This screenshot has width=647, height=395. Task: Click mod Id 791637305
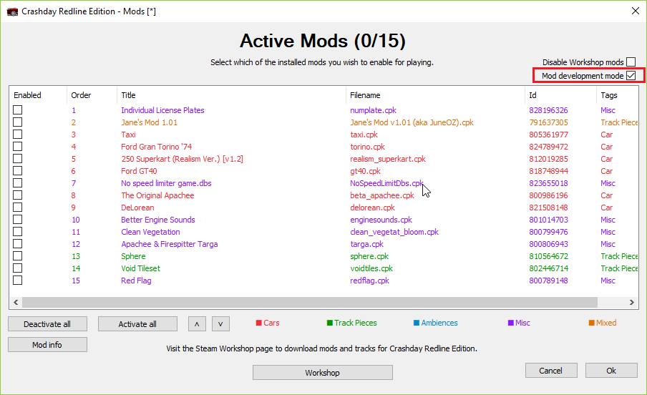(x=548, y=122)
